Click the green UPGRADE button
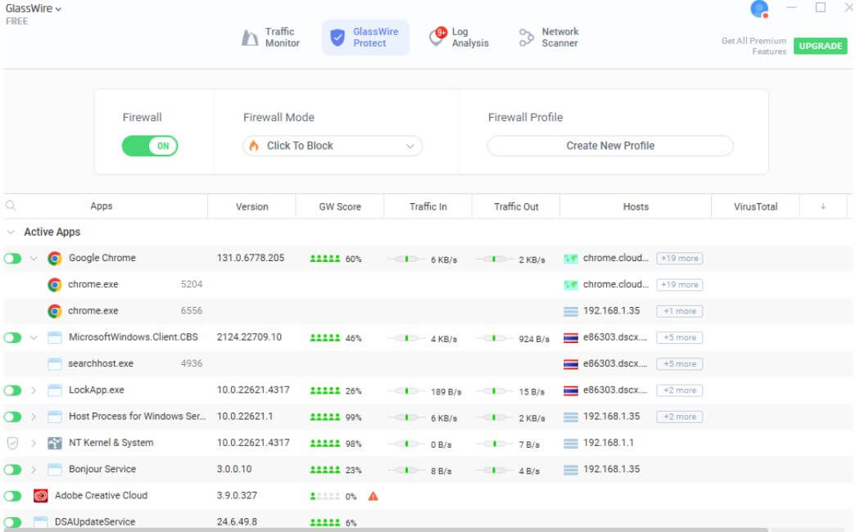The height and width of the screenshot is (532, 856). pos(820,46)
